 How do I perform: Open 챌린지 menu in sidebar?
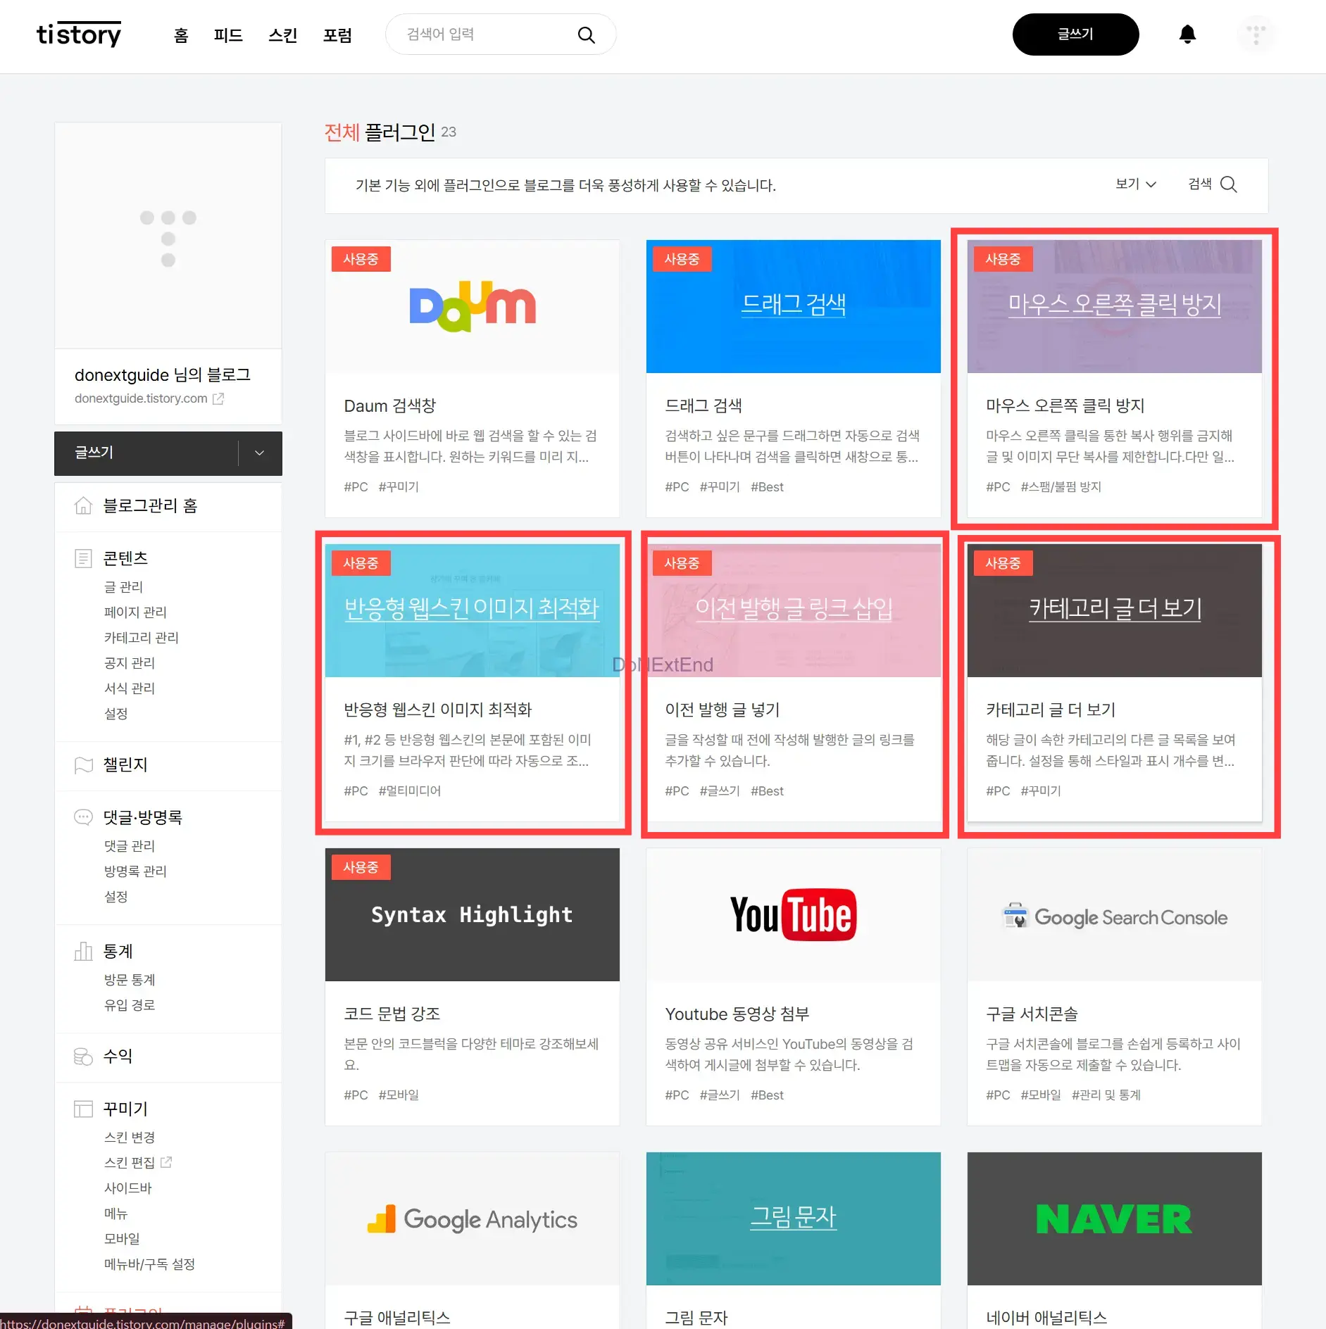[125, 764]
